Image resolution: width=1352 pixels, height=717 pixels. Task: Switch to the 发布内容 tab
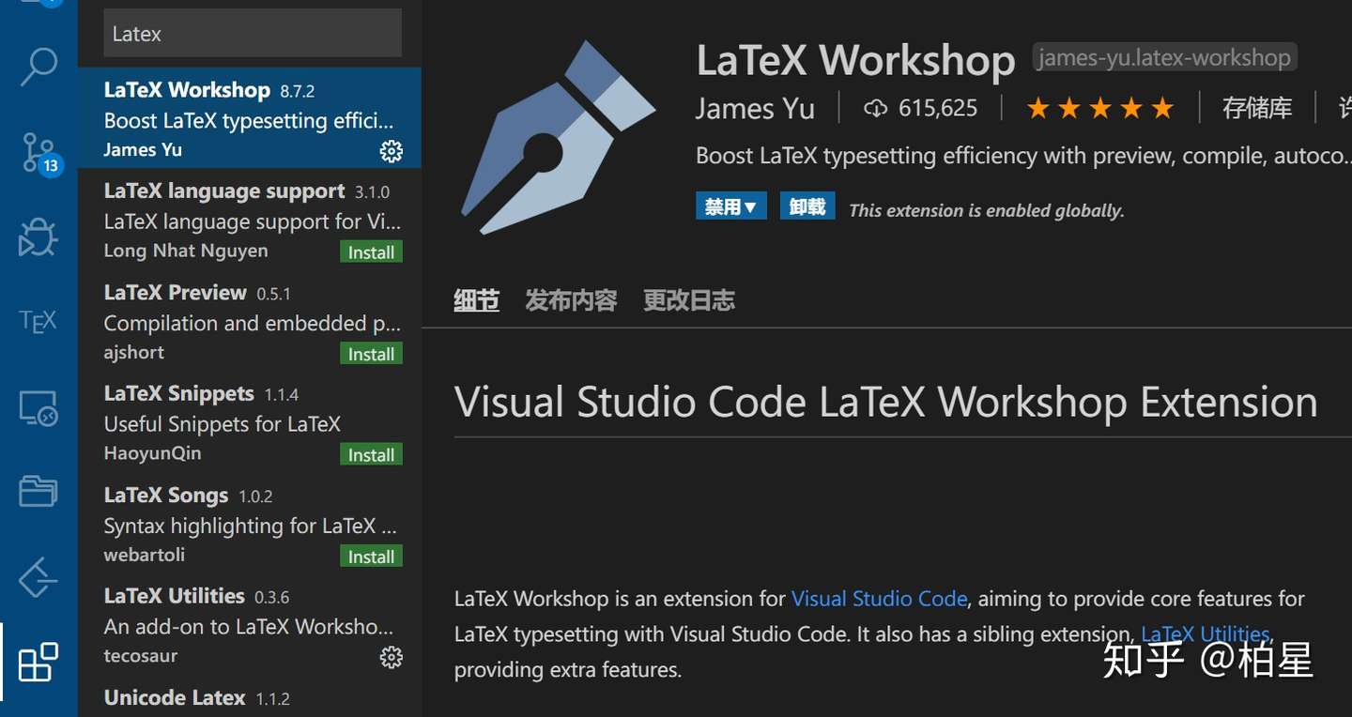pos(570,299)
